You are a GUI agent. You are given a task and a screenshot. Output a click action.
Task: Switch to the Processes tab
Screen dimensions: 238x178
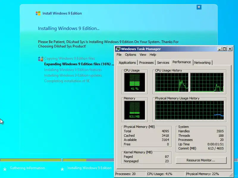point(146,63)
